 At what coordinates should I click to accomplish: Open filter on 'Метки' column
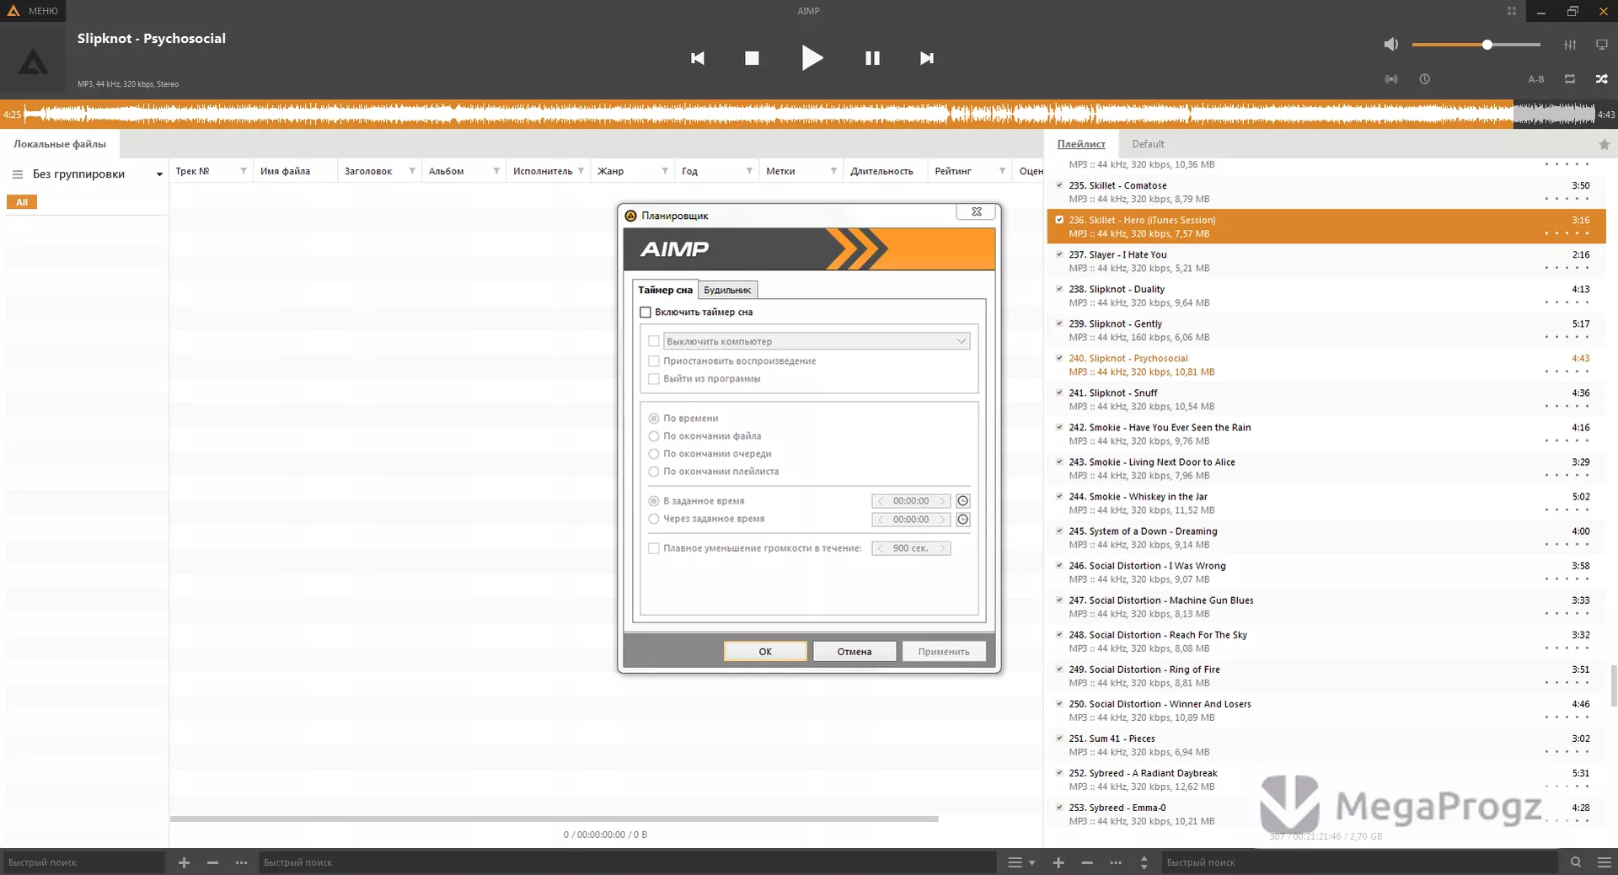tap(833, 171)
